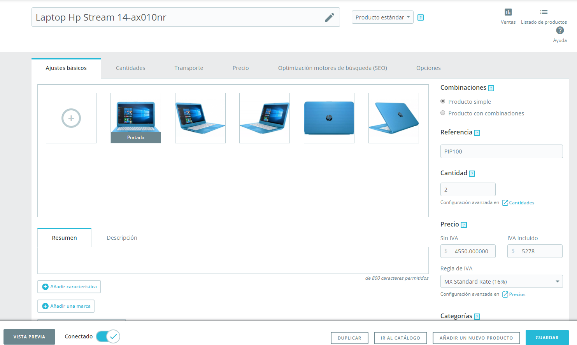
Task: Click the Ayuda question mark icon
Action: pos(560,30)
